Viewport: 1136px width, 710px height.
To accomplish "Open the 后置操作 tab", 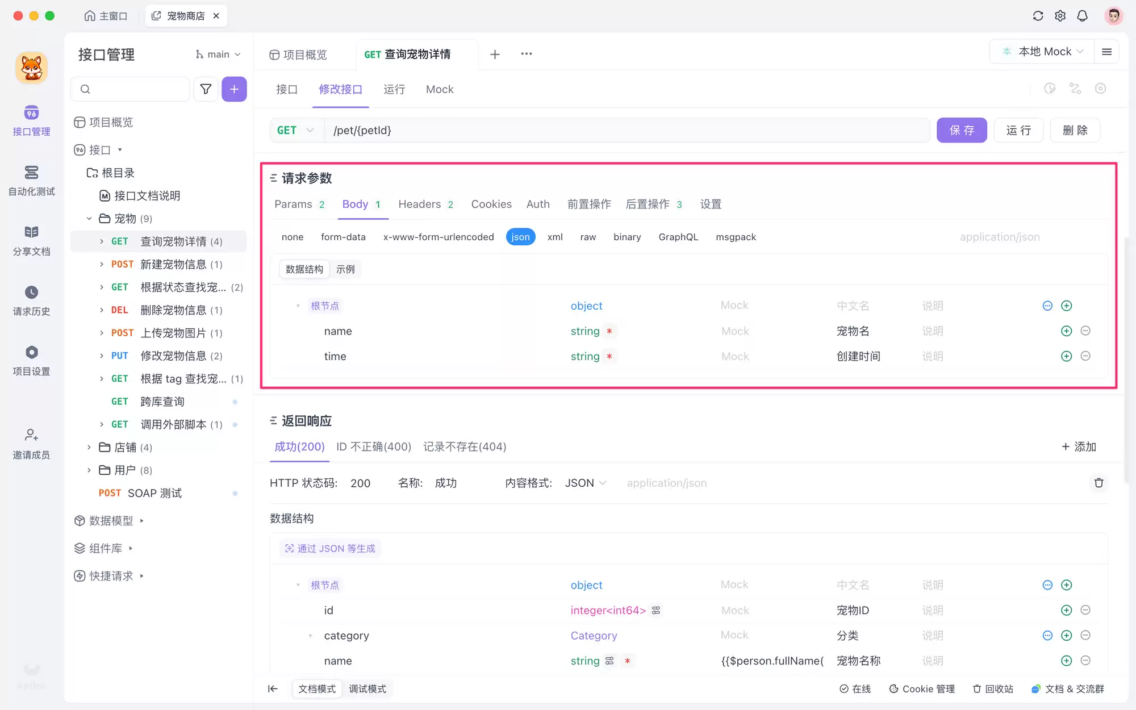I will (x=654, y=204).
